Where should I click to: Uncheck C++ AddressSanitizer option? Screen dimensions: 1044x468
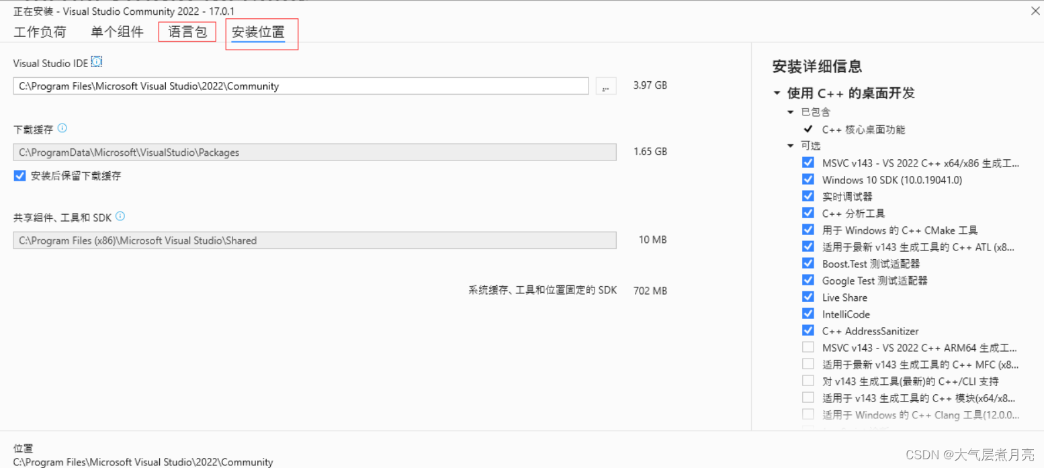tap(808, 330)
